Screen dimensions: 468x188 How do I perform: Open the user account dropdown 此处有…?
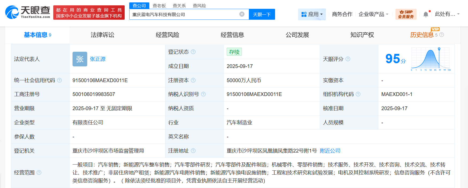tap(447, 14)
